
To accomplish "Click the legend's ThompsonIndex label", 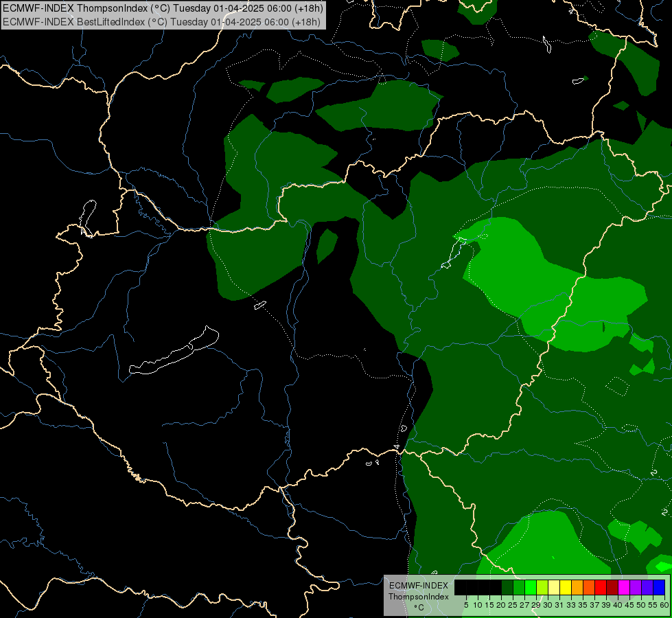I will pos(419,597).
